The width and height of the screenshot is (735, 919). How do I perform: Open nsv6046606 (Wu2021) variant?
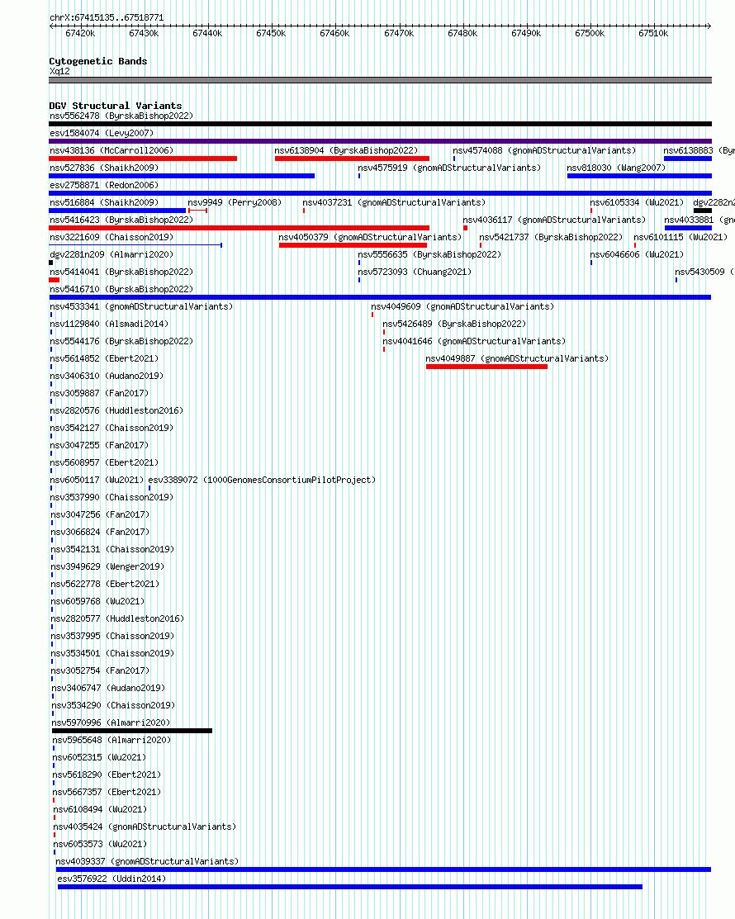point(637,255)
